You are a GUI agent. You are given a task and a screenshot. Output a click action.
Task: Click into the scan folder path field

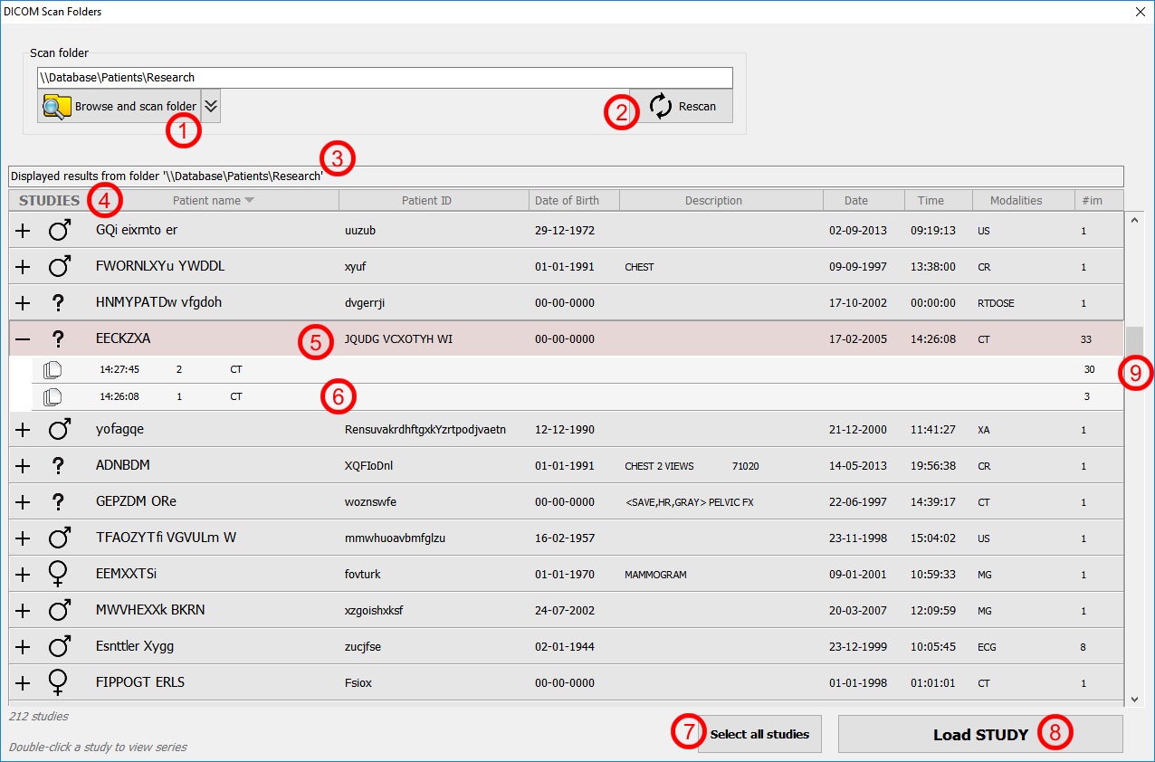(385, 78)
